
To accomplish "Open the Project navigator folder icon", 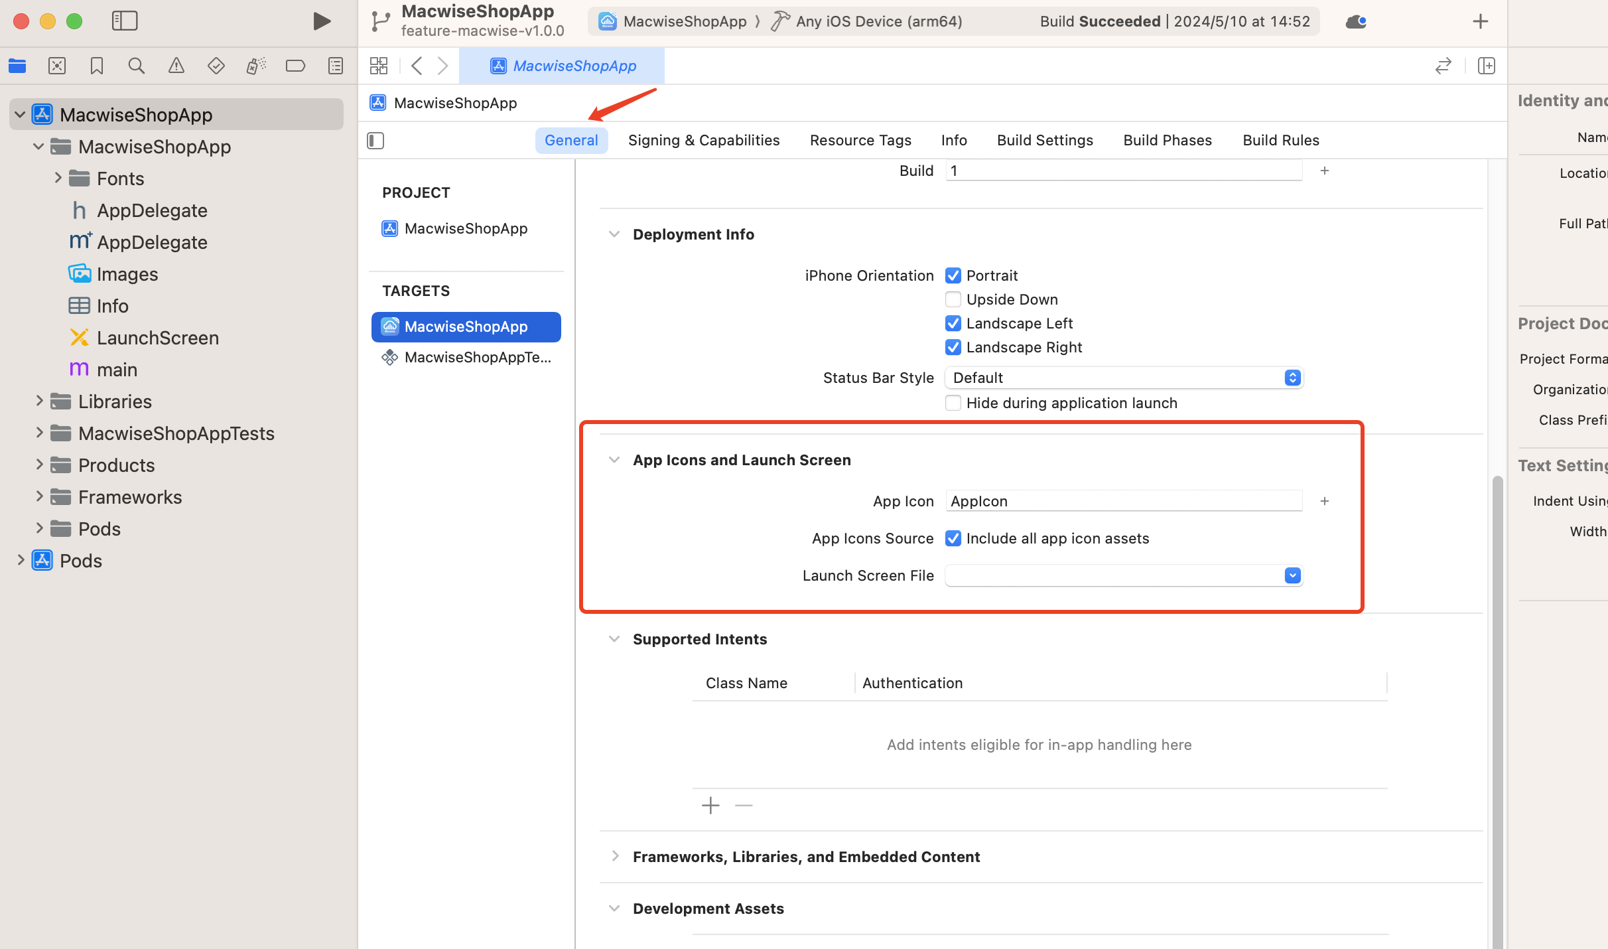I will tap(17, 66).
